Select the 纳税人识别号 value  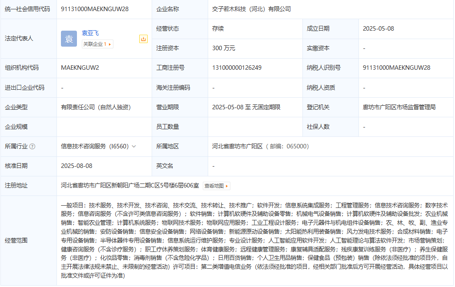[x=396, y=68]
